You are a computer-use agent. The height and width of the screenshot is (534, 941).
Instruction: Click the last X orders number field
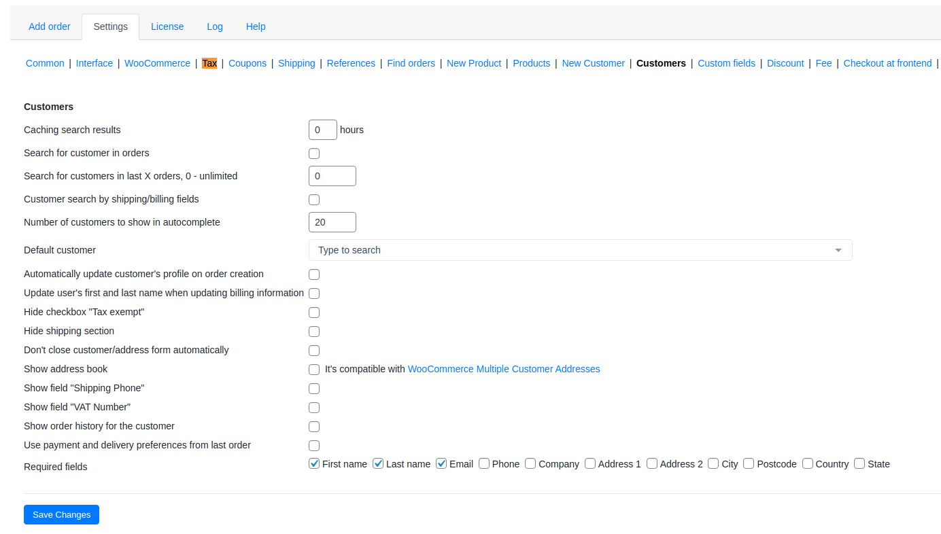[x=332, y=176]
